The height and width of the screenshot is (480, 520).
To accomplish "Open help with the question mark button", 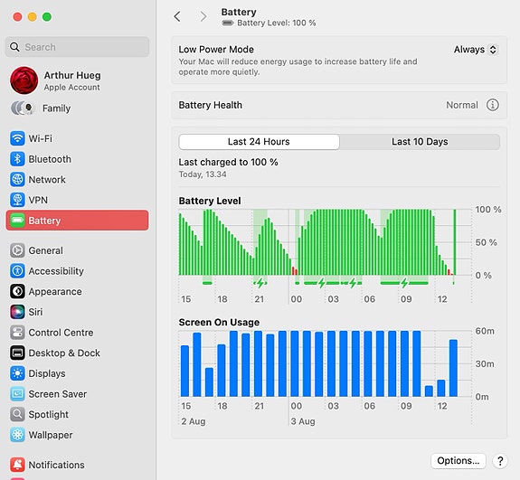I will pos(500,461).
